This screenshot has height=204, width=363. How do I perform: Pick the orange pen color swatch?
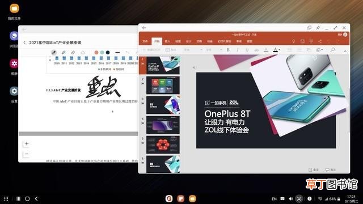[96, 53]
